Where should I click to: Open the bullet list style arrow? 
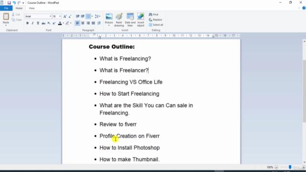coord(92,16)
